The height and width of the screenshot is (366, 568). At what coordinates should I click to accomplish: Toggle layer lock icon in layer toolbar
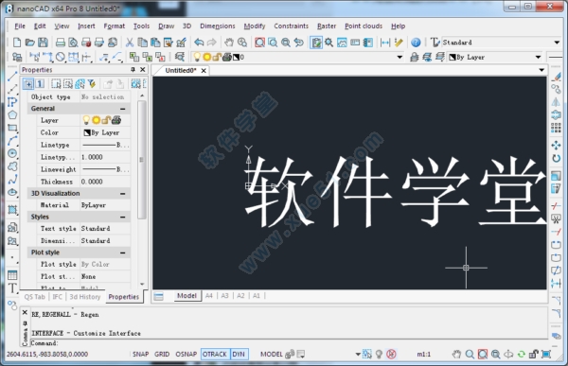217,57
